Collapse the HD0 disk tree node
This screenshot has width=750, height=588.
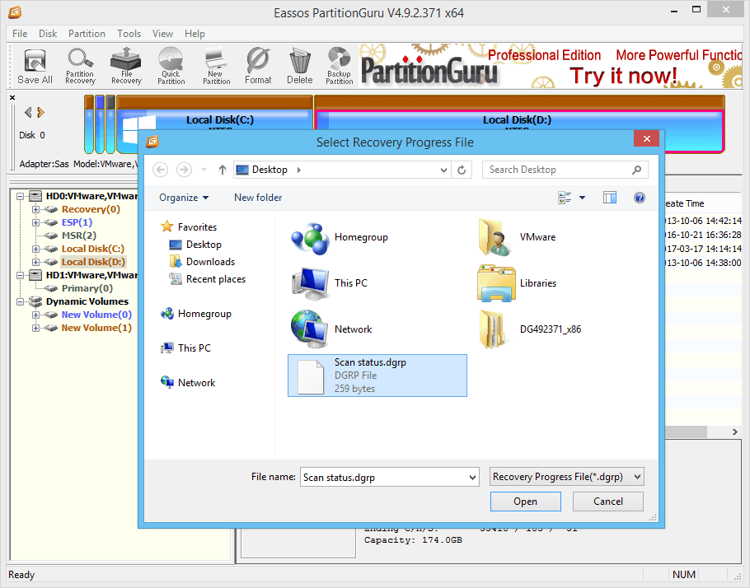(20, 196)
